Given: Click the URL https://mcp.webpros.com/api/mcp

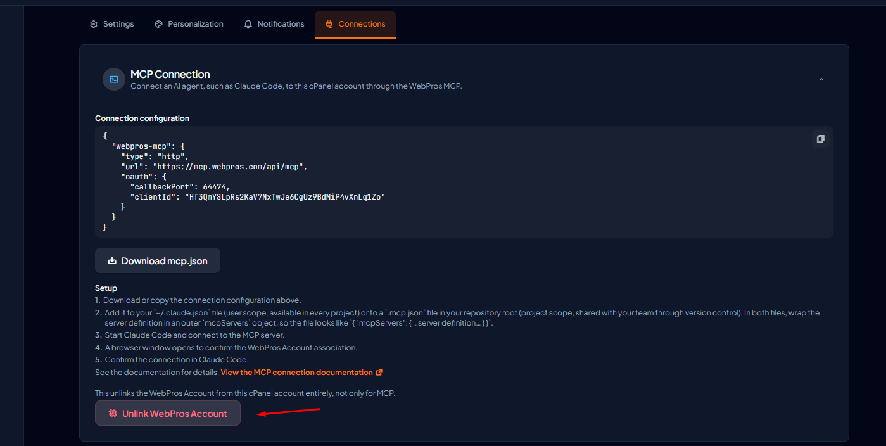Looking at the screenshot, I should click(x=230, y=167).
